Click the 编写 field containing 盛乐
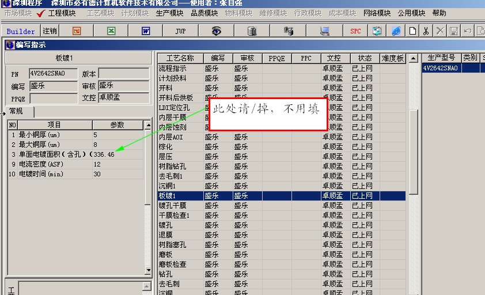This screenshot has width=485, height=295. pyautogui.click(x=53, y=86)
